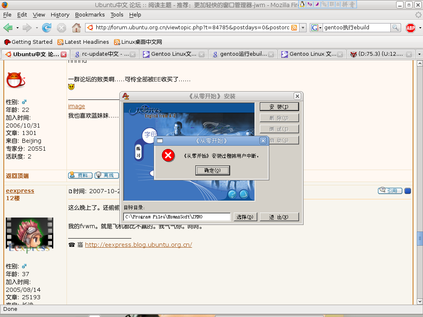Click the 引用 quote button
The height and width of the screenshot is (317, 423).
coord(390,191)
